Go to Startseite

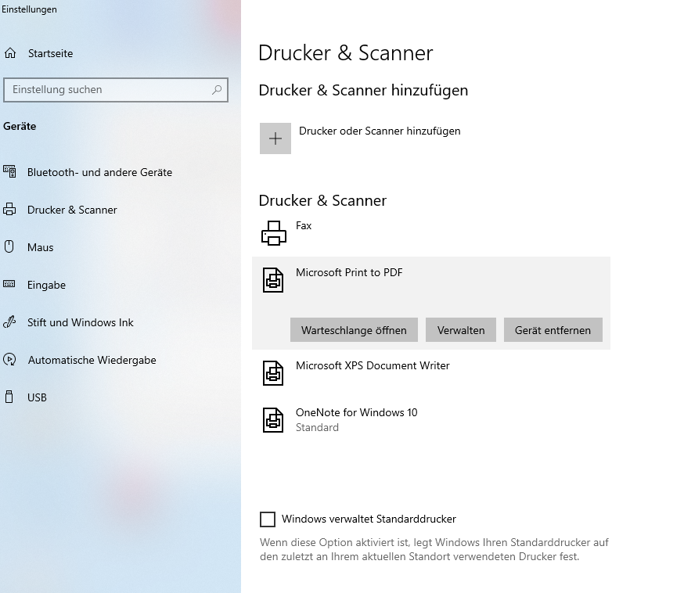(51, 53)
